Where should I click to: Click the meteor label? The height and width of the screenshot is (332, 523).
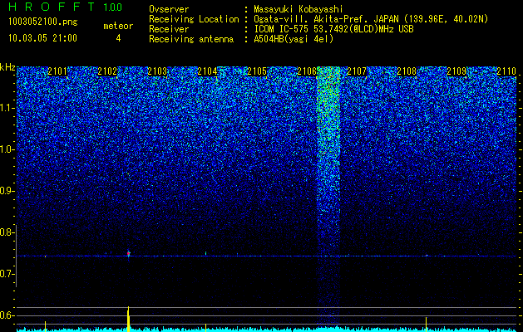pyautogui.click(x=118, y=26)
